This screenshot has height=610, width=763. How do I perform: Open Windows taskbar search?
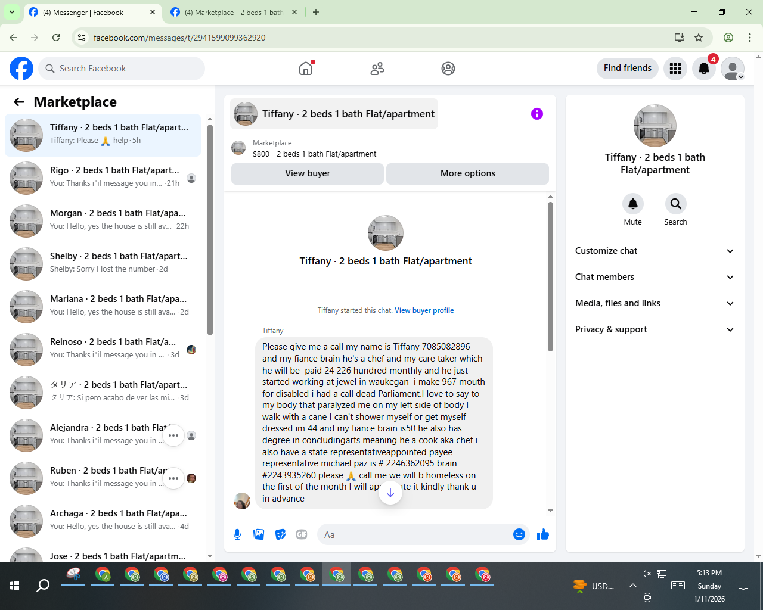click(x=43, y=586)
